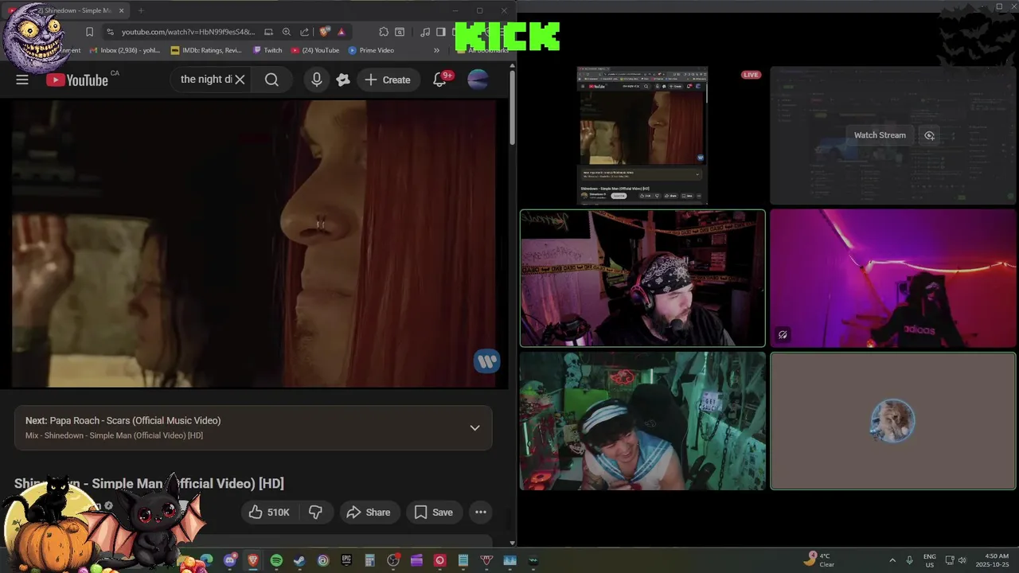Open the Prime Video bookmark

(x=371, y=50)
